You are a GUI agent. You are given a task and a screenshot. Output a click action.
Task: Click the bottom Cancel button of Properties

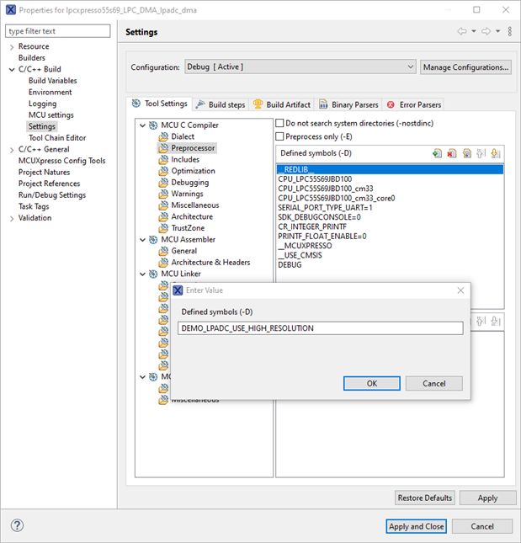[482, 526]
